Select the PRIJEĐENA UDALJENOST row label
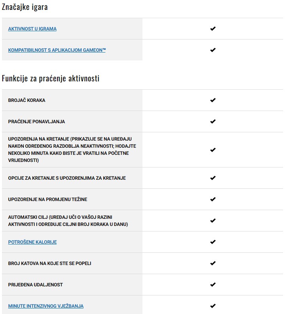Viewport: 285px width, 314px height. point(35,285)
